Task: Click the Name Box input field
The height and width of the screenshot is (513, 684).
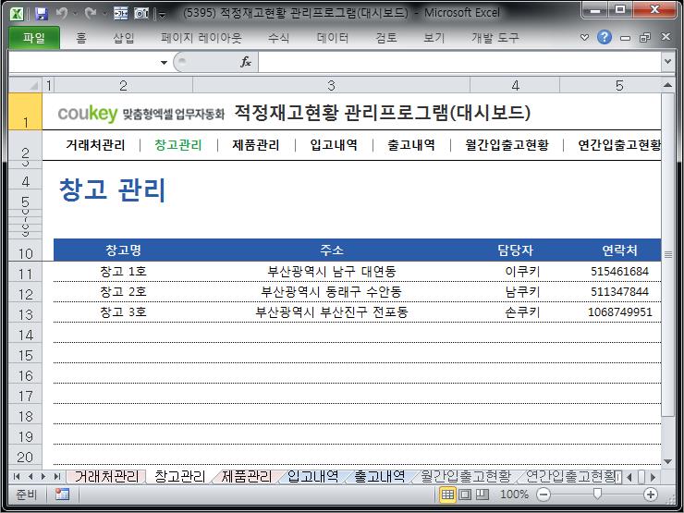Action: tap(83, 62)
